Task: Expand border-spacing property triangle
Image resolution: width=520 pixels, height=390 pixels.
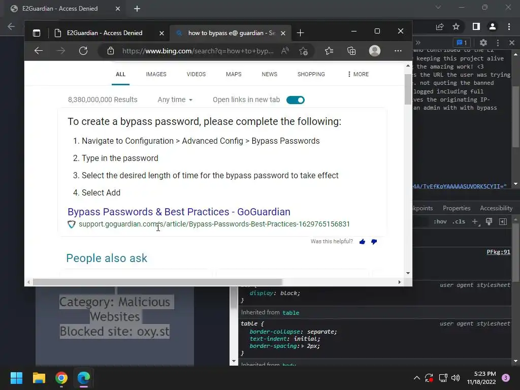Action: [x=303, y=346]
